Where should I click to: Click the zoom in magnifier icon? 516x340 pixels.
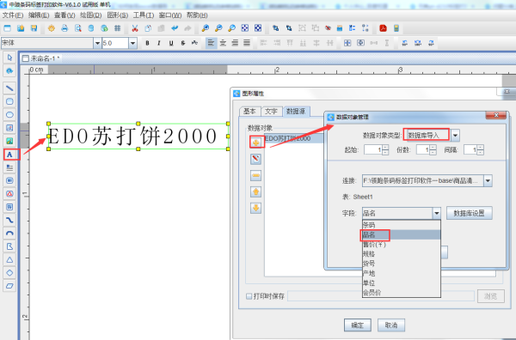[206, 28]
